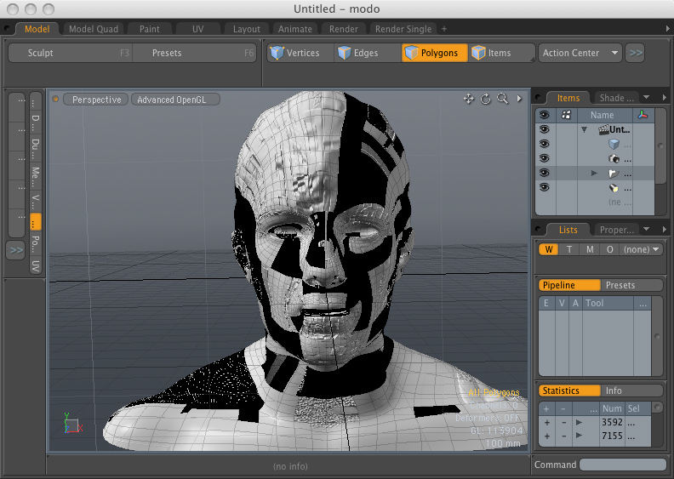Click the XYZ axis gizmo in the viewport
Screen dimensions: 674x479
(72, 423)
